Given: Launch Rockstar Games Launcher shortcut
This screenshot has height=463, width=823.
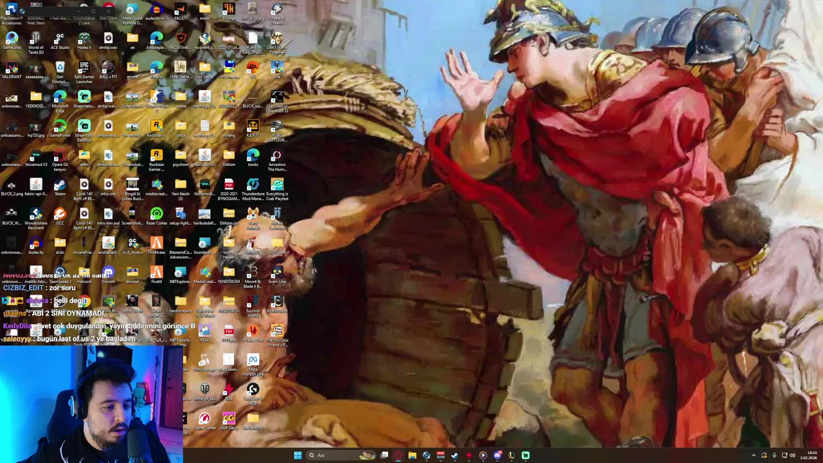Looking at the screenshot, I should coord(156,159).
